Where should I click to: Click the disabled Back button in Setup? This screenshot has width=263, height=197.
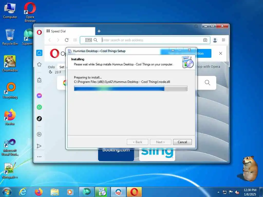(x=138, y=142)
